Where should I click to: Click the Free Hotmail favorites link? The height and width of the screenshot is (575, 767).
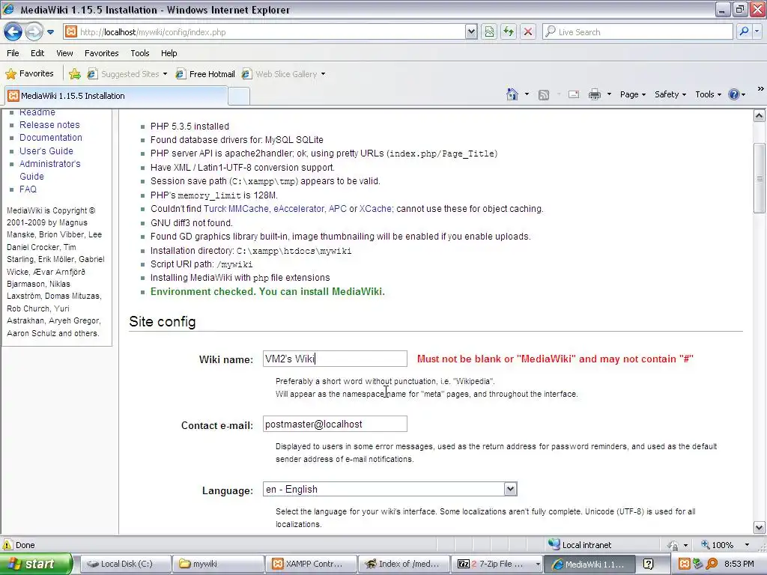(205, 74)
